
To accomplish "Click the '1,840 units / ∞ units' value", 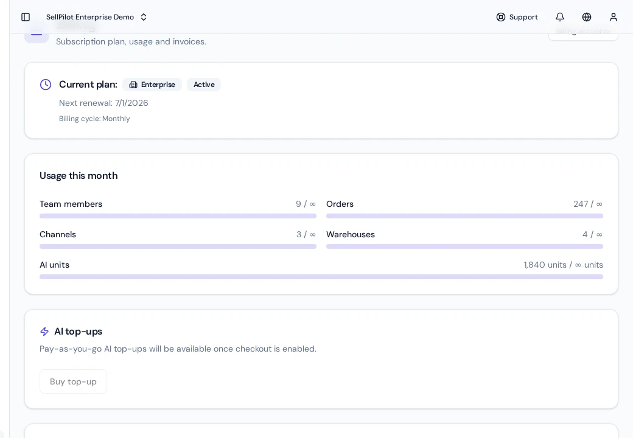I will click(x=563, y=265).
